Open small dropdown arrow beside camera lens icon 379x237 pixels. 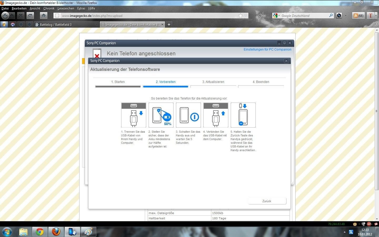(x=346, y=16)
